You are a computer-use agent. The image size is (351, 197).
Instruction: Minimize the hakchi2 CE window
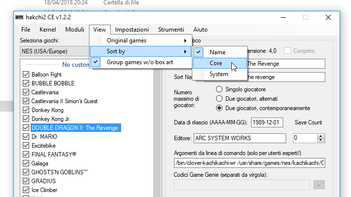point(283,17)
